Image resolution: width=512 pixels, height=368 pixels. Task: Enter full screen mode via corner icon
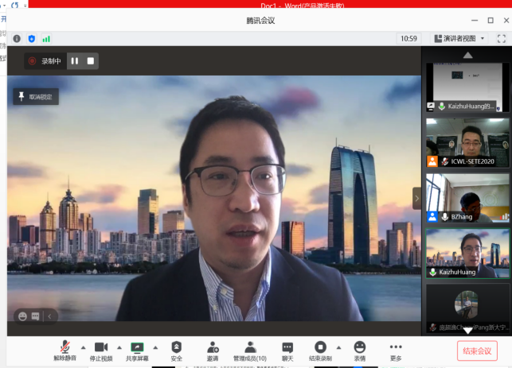[x=500, y=38]
